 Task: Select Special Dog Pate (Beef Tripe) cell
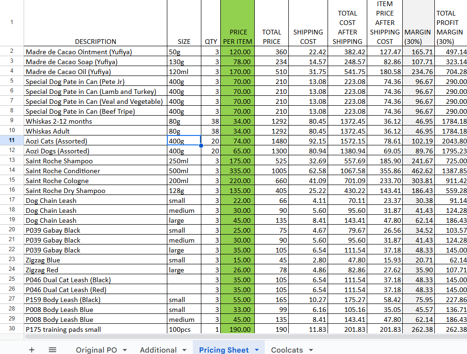tap(95, 111)
